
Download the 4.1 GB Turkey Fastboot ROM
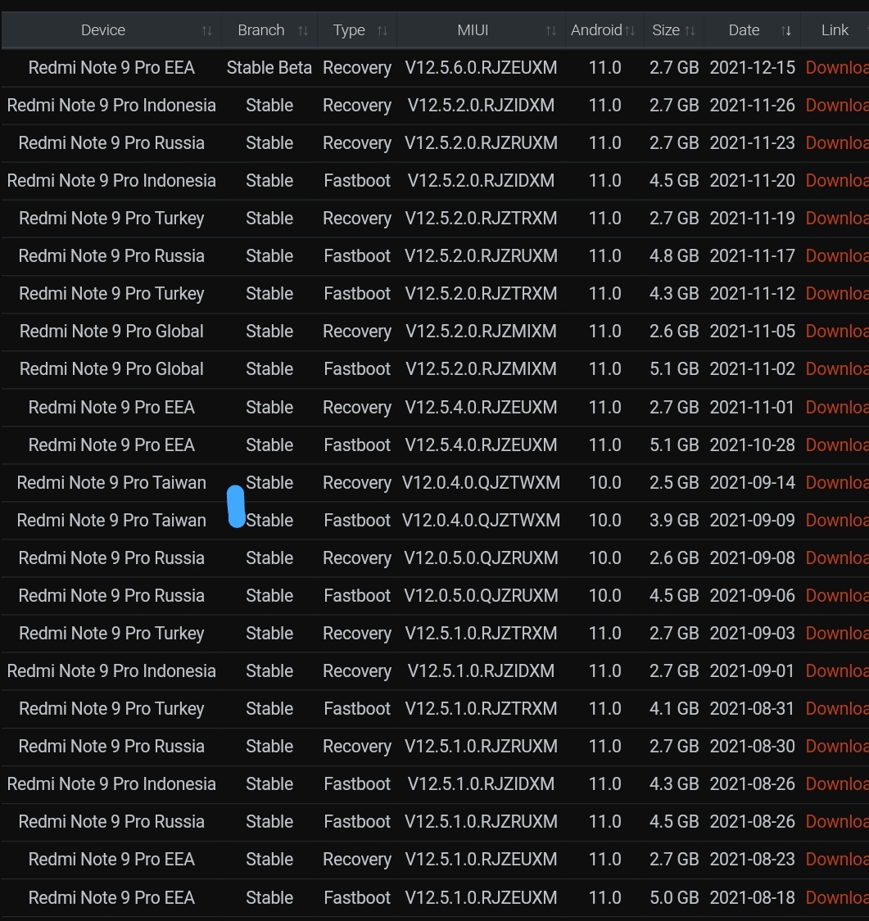[x=837, y=708]
